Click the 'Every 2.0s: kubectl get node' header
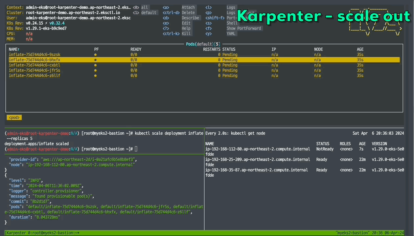The image size is (414, 236). (x=235, y=133)
